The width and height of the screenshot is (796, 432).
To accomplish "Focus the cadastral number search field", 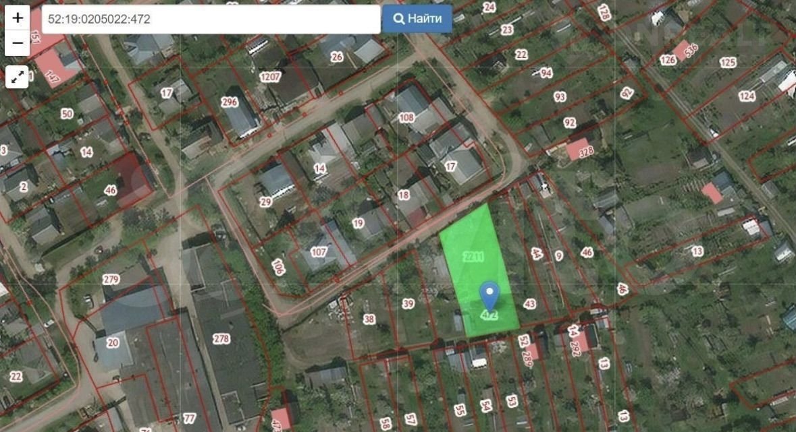I will click(211, 20).
